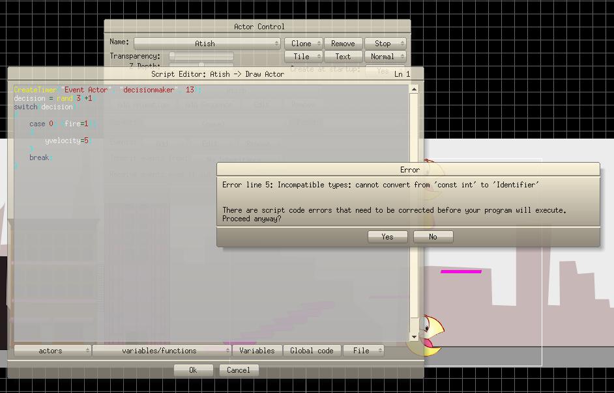Click Remove in Actor Control
The width and height of the screenshot is (614, 393).
pyautogui.click(x=343, y=44)
